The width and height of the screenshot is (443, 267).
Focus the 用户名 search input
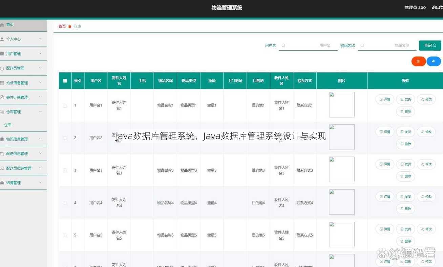308,45
